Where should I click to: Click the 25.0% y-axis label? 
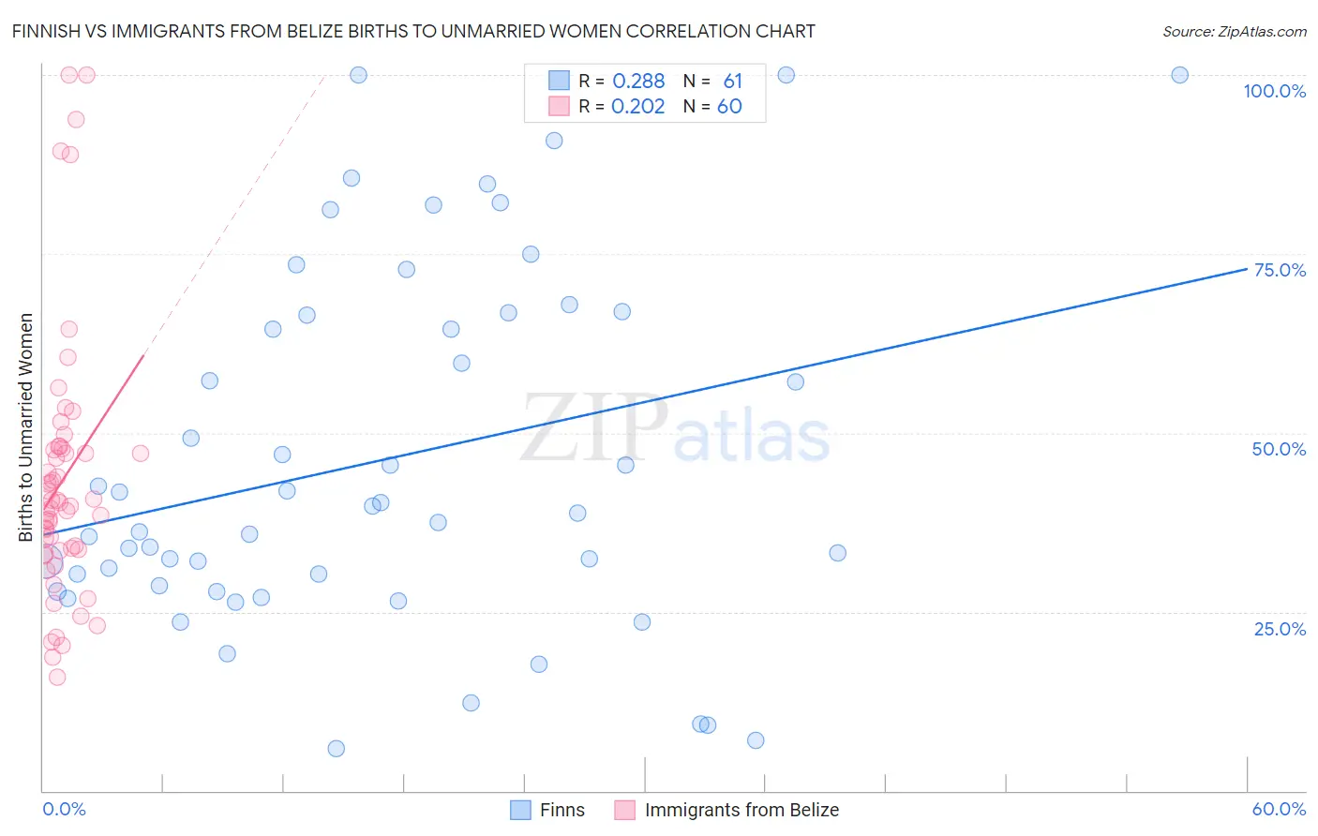(x=1281, y=628)
